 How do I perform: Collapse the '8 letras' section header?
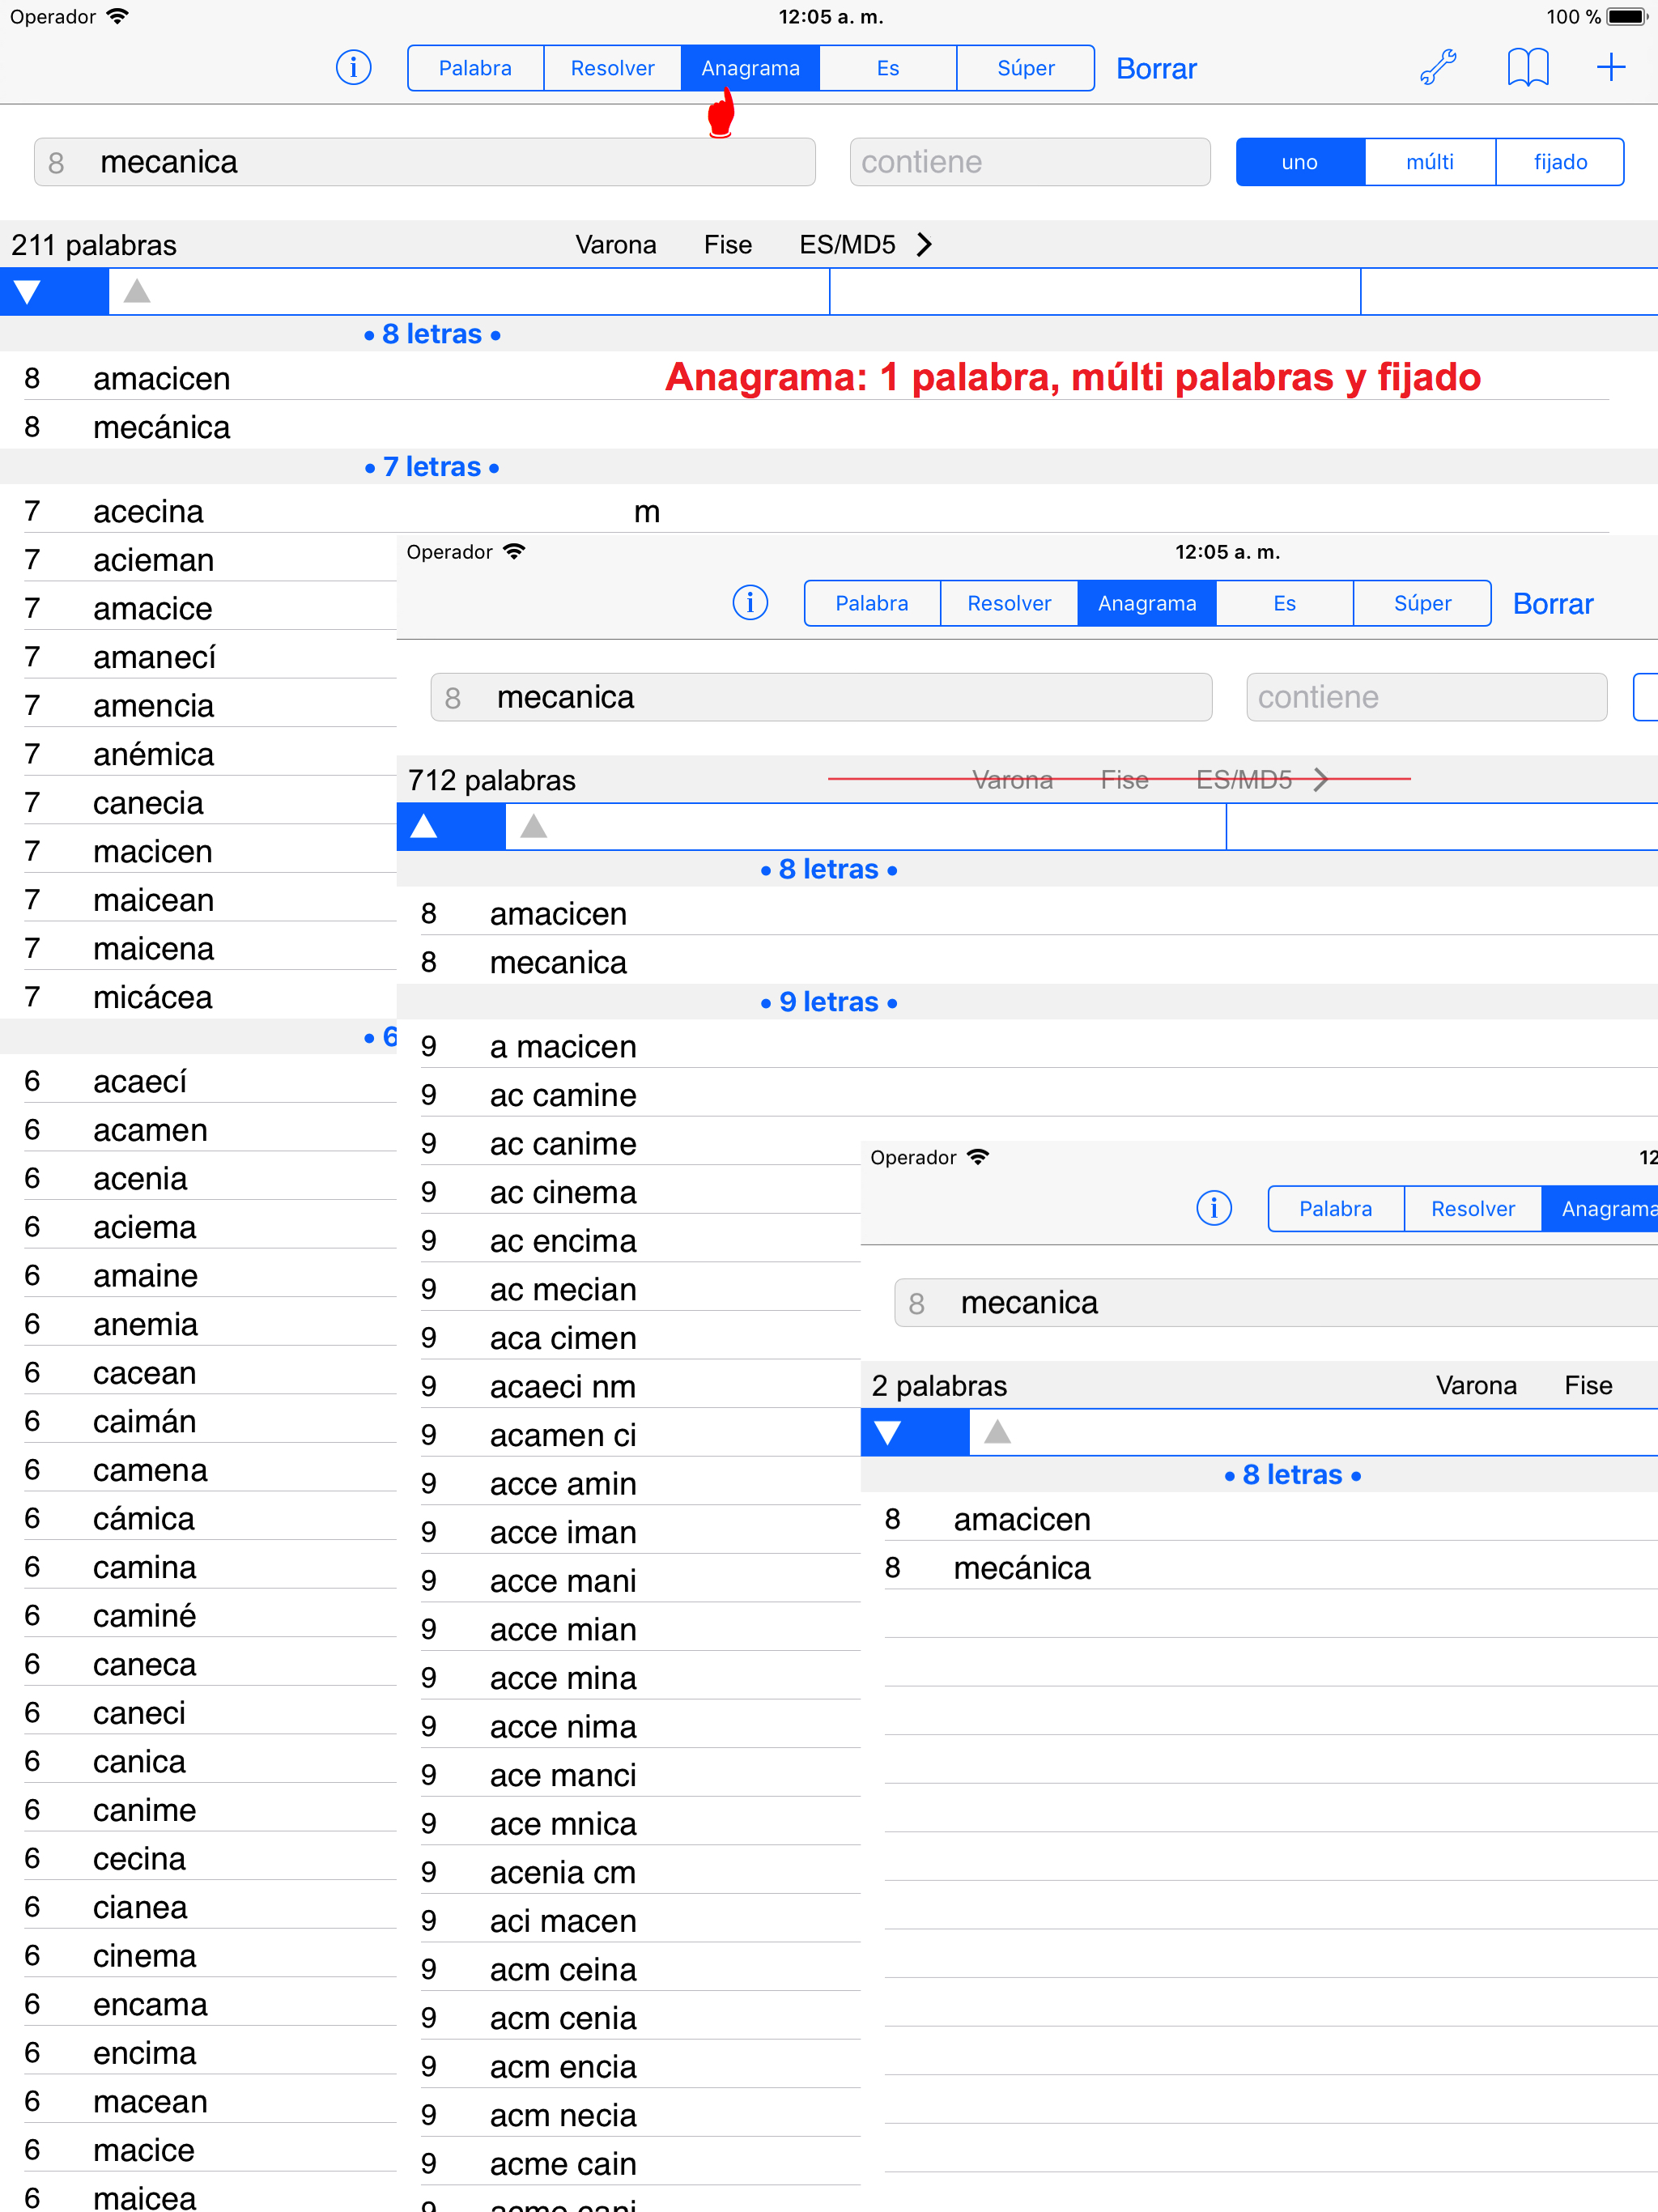[x=432, y=334]
